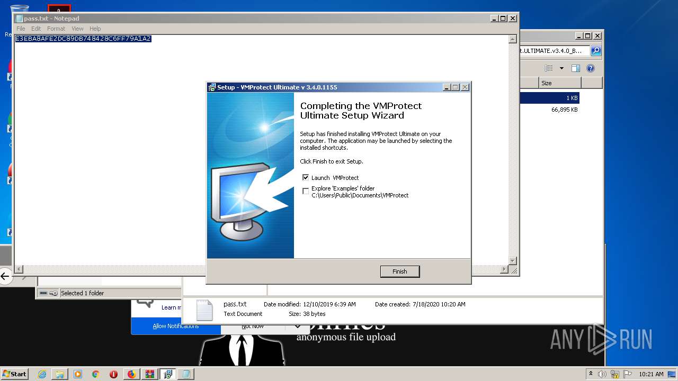Select the 1 KB file row in Explorer
Image resolution: width=678 pixels, height=381 pixels.
pyautogui.click(x=549, y=98)
